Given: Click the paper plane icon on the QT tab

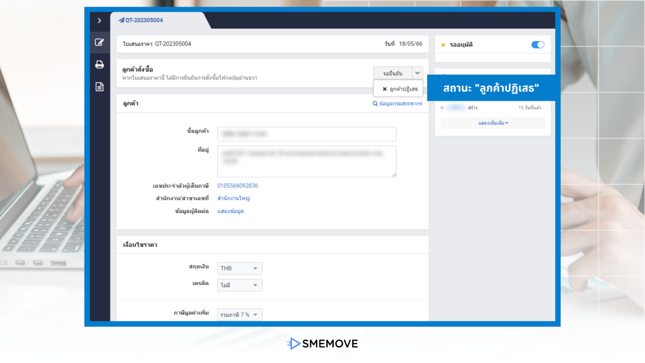Looking at the screenshot, I should point(121,20).
